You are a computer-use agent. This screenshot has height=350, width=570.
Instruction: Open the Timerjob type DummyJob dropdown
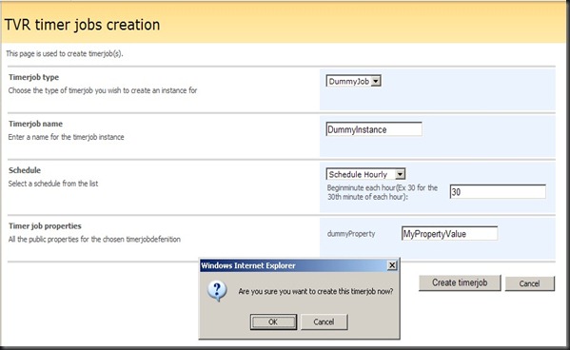353,81
